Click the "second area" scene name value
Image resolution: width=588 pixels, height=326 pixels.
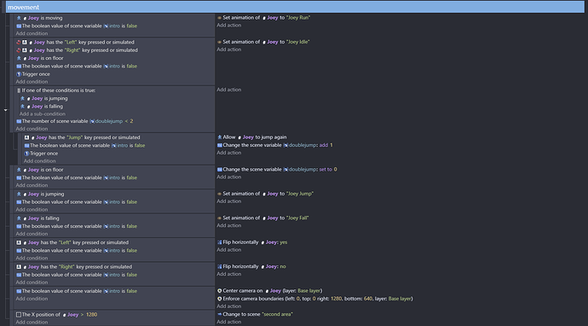click(x=277, y=314)
